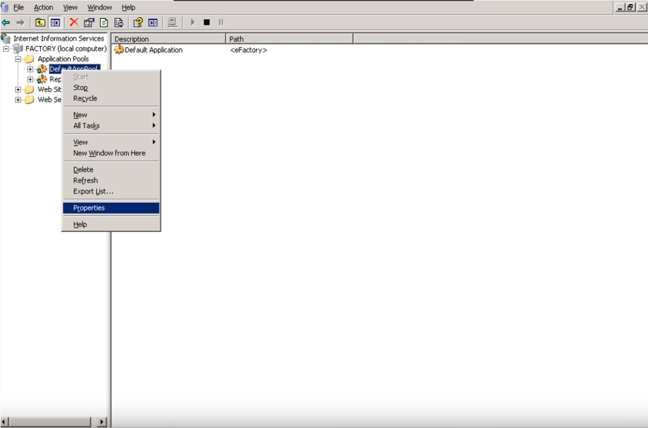
Task: Click the Forward arrow toolbar icon
Action: 20,22
